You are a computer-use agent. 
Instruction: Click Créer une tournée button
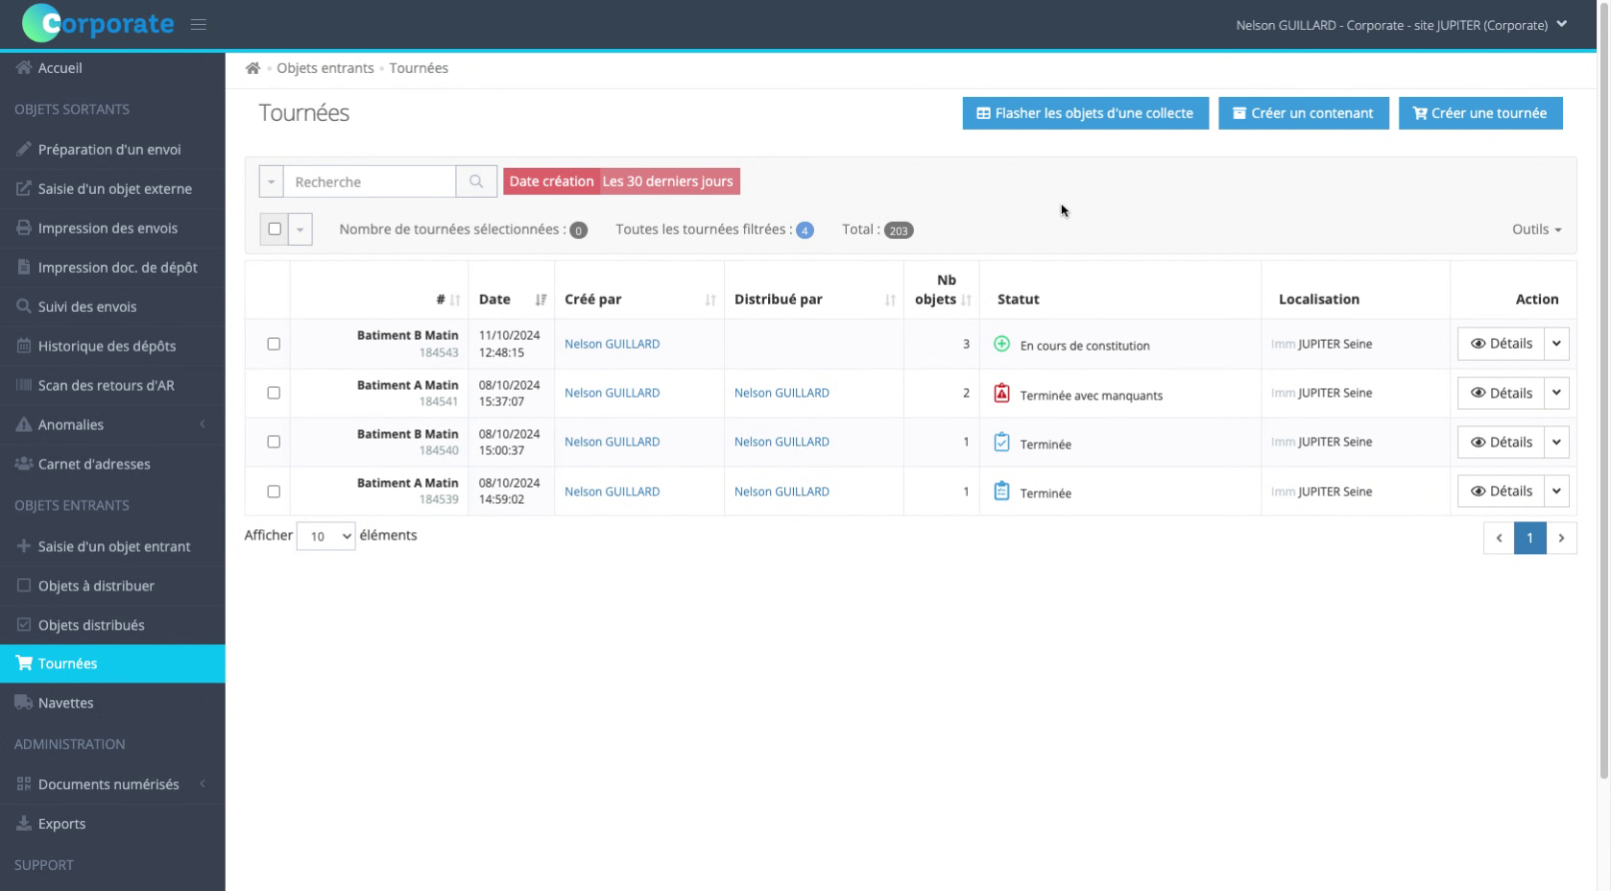(1479, 113)
